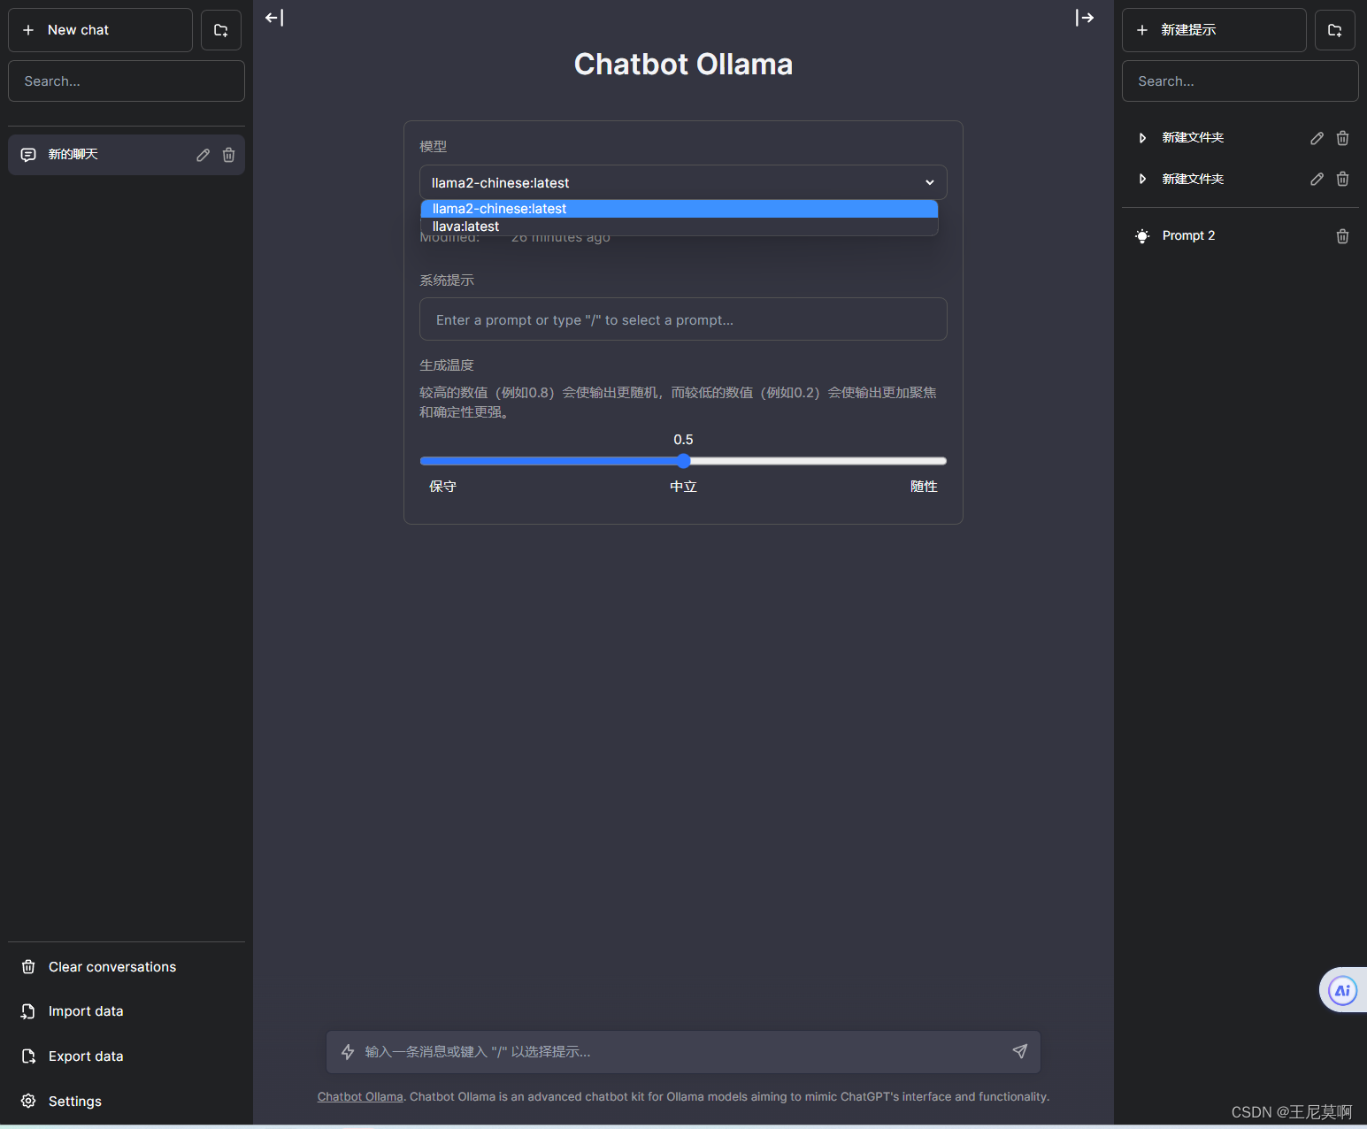Choose llama2-chinese:latest from model list

679,209
